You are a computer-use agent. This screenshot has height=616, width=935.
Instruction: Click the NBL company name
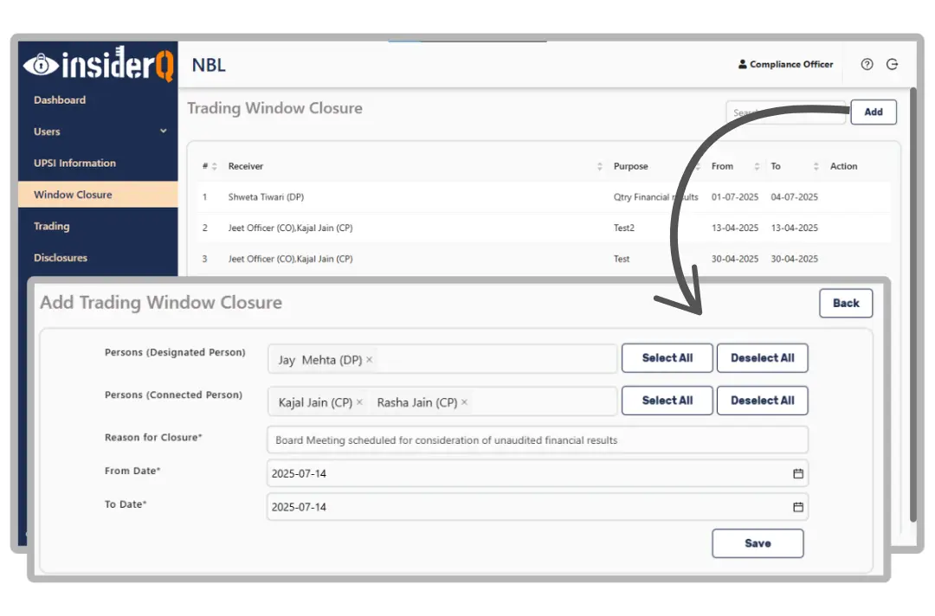209,65
